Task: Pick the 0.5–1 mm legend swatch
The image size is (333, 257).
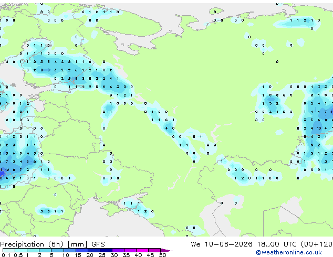Action: (x=21, y=250)
